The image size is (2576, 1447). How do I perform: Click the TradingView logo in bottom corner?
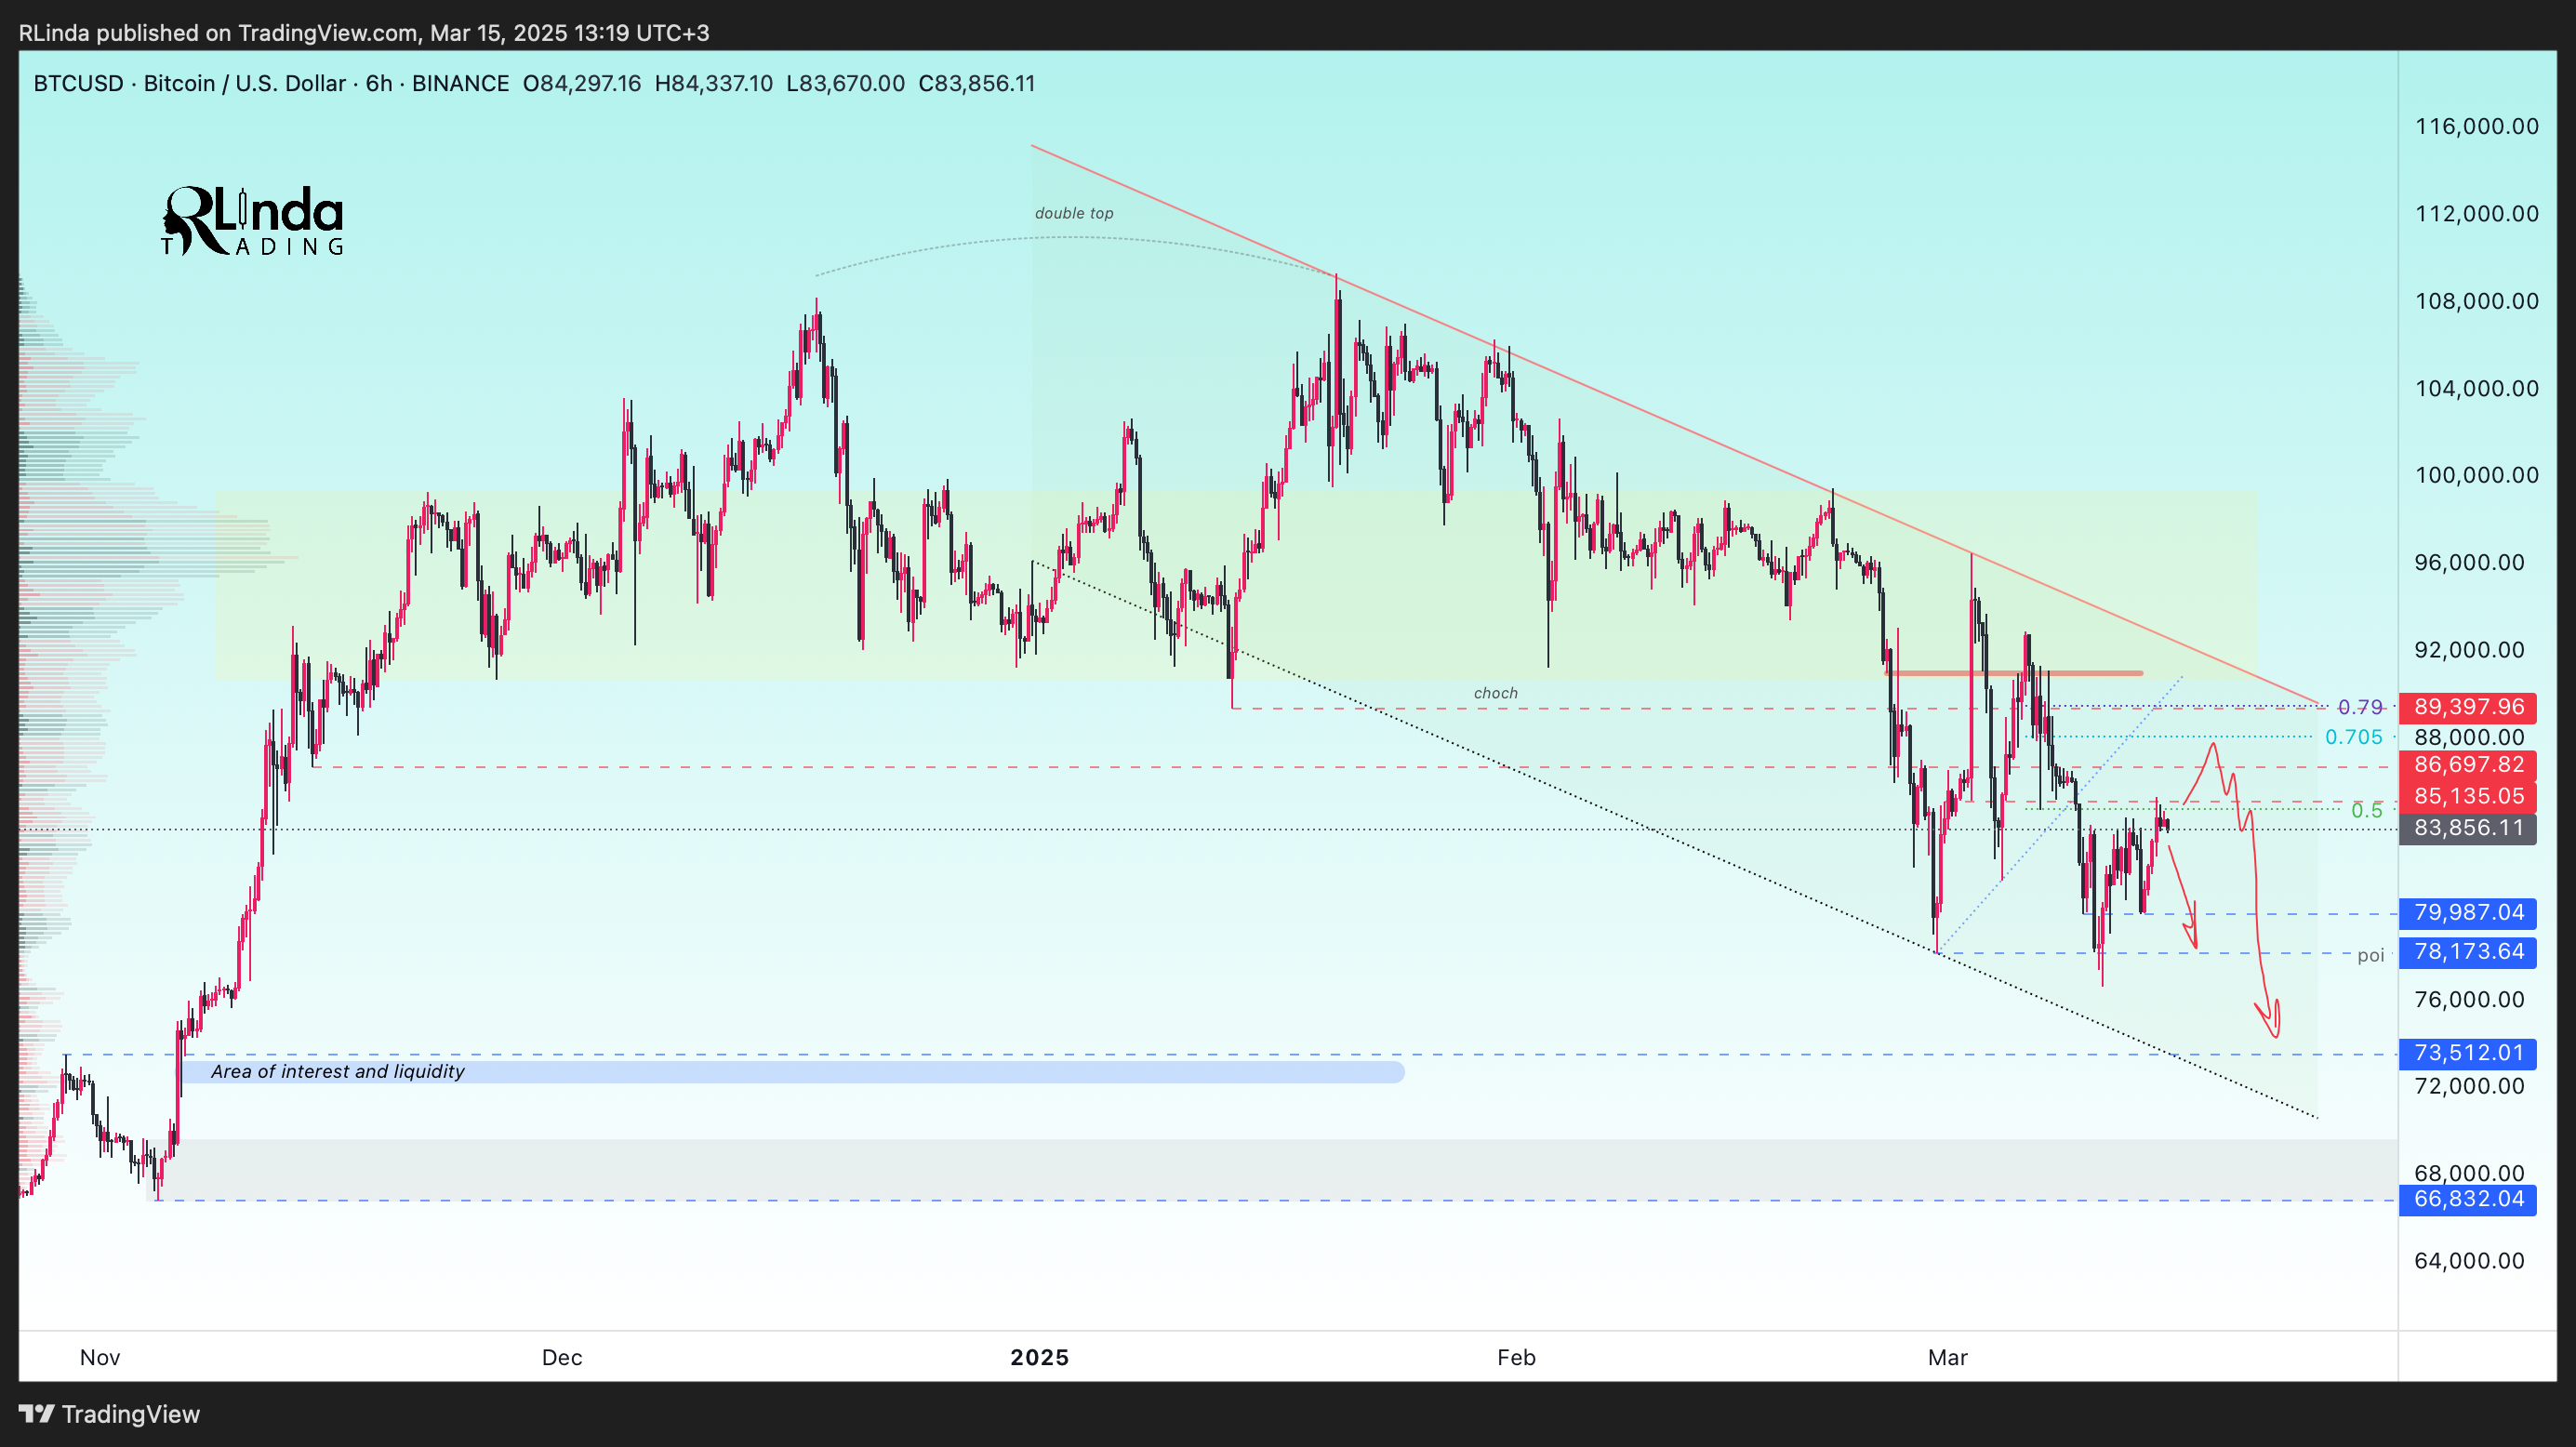[113, 1414]
